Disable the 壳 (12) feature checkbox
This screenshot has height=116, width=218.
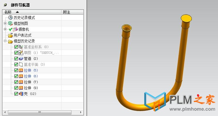(16, 94)
